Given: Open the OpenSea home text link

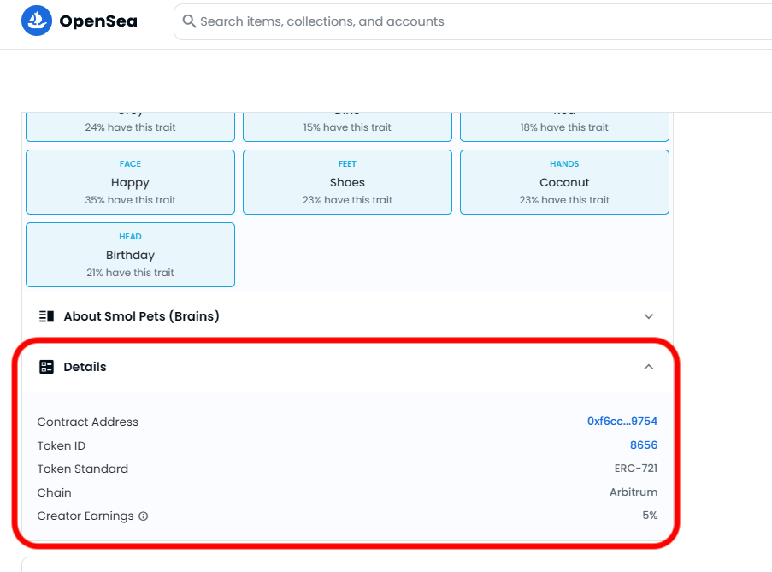Looking at the screenshot, I should pos(98,21).
